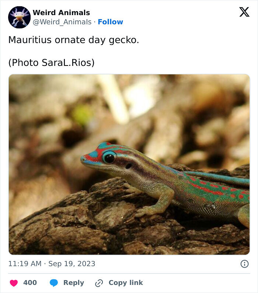Click the gecko's head in the photo
Viewport: 258px width, 293px height.
[105, 156]
